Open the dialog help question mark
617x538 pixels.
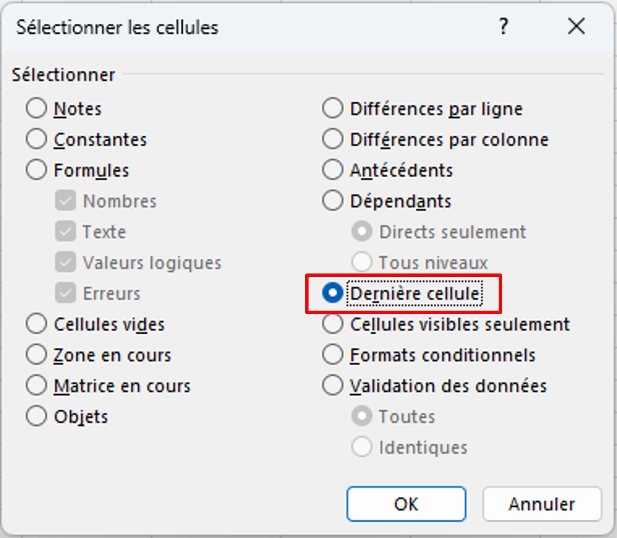pos(503,26)
